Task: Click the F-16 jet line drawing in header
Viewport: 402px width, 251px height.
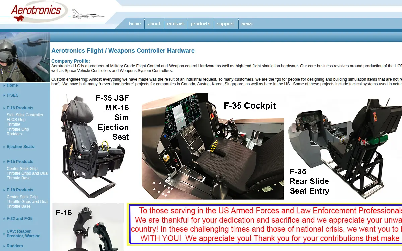Action: pyautogui.click(x=88, y=14)
